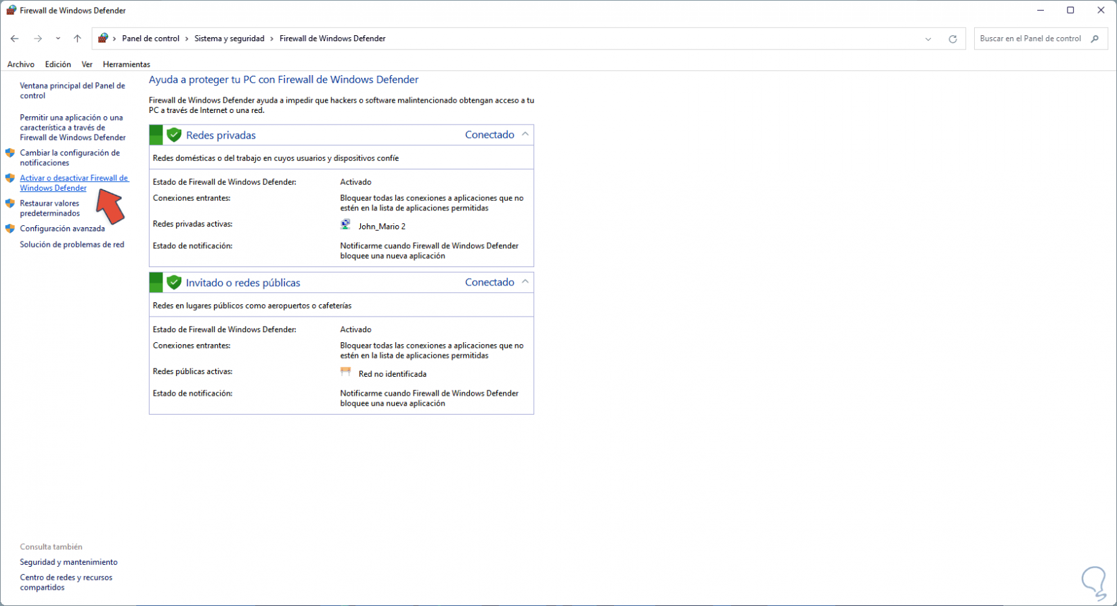Collapse the Redes privadas section
This screenshot has width=1117, height=606.
click(525, 135)
